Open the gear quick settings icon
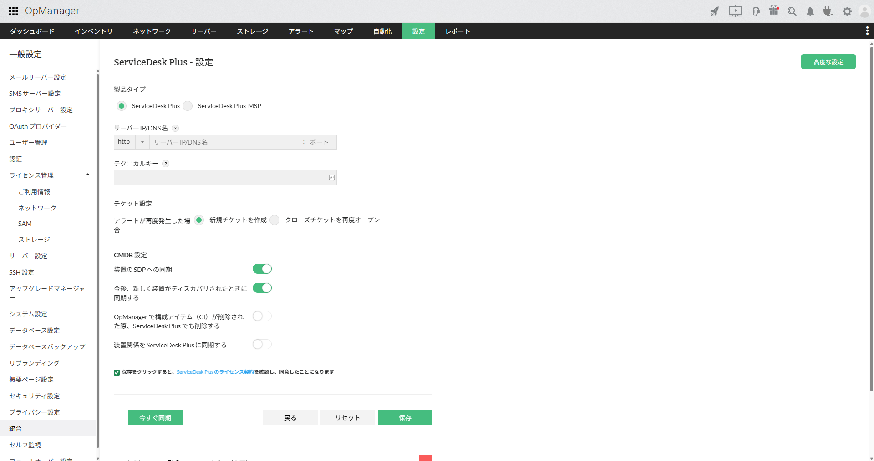This screenshot has height=461, width=874. click(x=847, y=11)
